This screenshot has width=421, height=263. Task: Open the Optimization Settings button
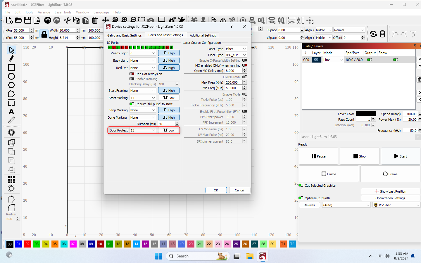coord(390,198)
